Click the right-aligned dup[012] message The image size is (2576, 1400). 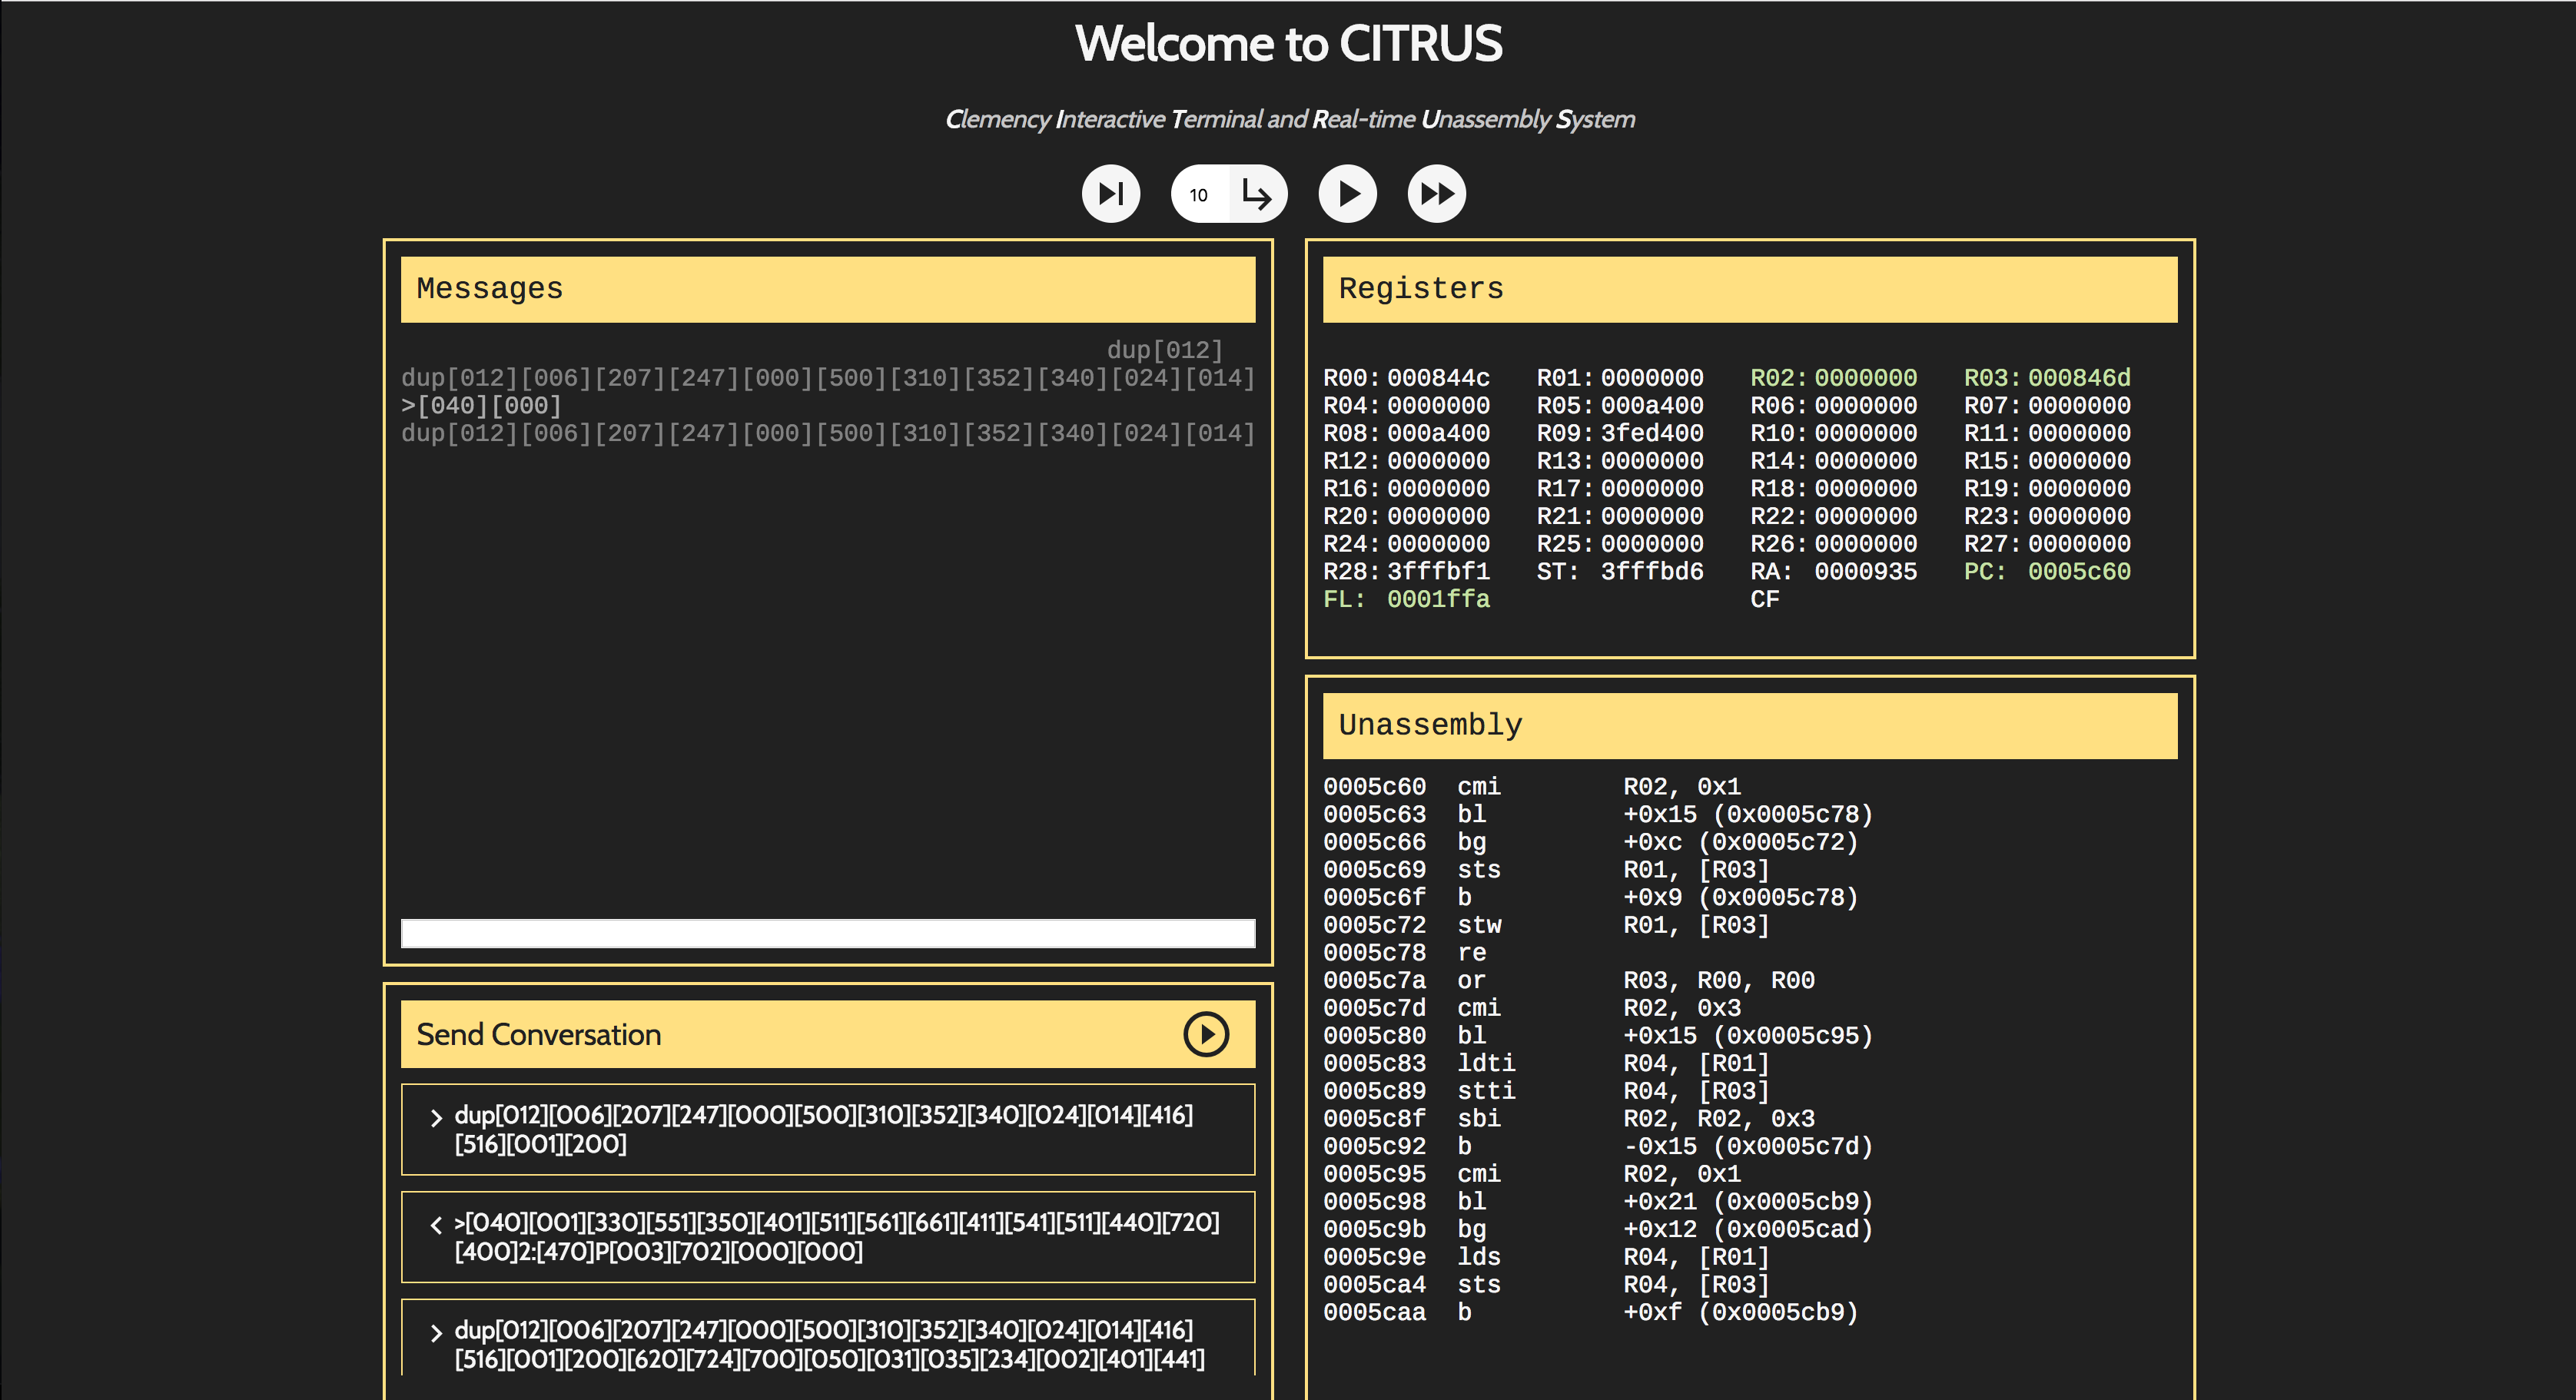(1165, 350)
